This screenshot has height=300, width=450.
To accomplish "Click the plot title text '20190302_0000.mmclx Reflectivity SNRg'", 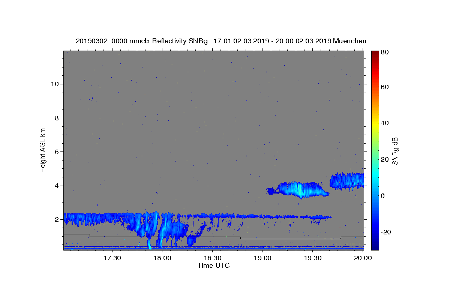I will [142, 41].
